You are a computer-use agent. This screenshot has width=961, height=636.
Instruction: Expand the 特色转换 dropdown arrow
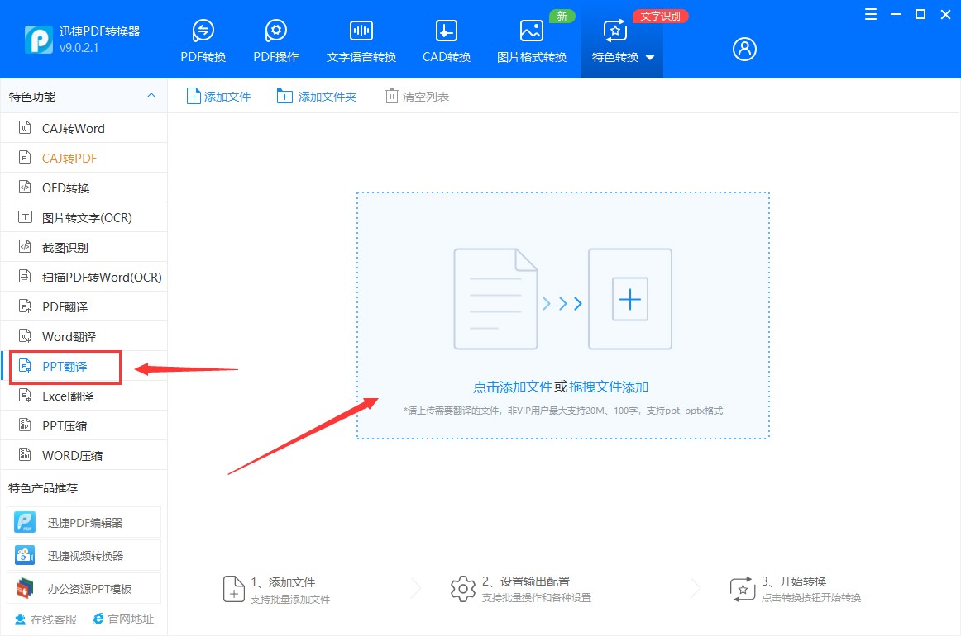[650, 58]
